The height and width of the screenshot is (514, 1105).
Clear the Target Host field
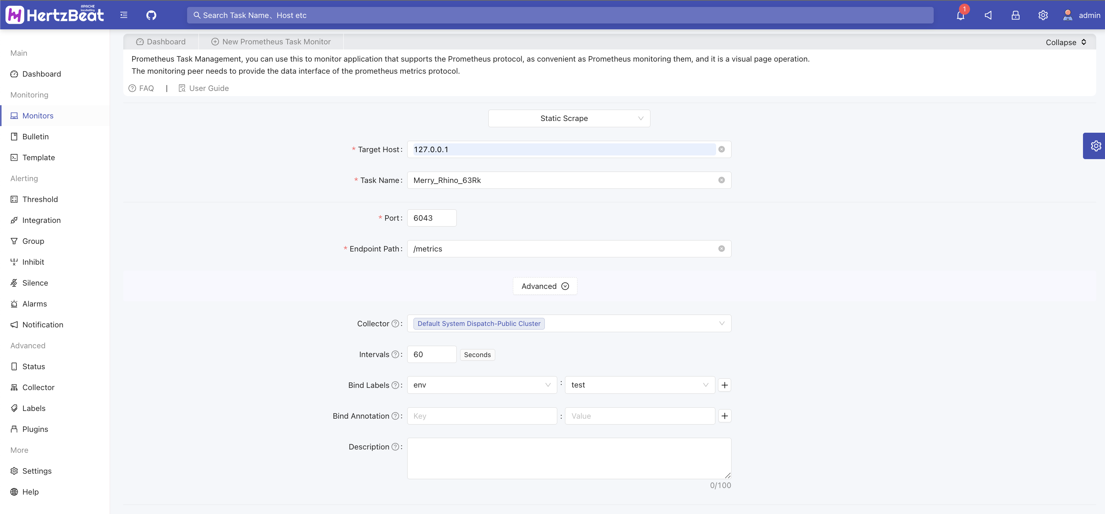click(722, 149)
